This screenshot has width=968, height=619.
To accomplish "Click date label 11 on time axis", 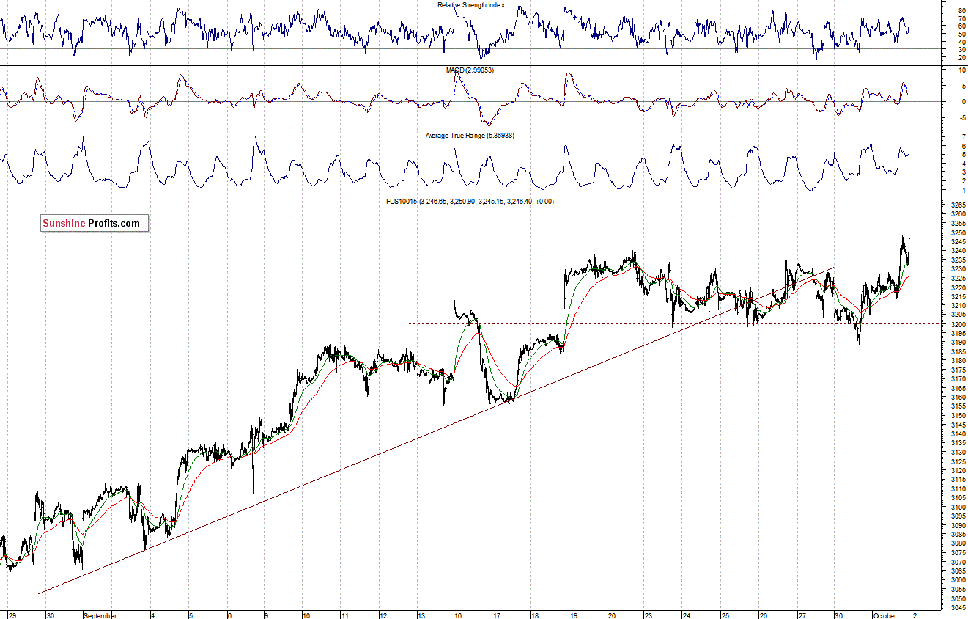I will pyautogui.click(x=344, y=615).
